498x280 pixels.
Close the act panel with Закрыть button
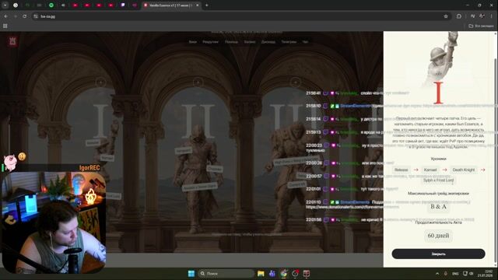(x=438, y=254)
